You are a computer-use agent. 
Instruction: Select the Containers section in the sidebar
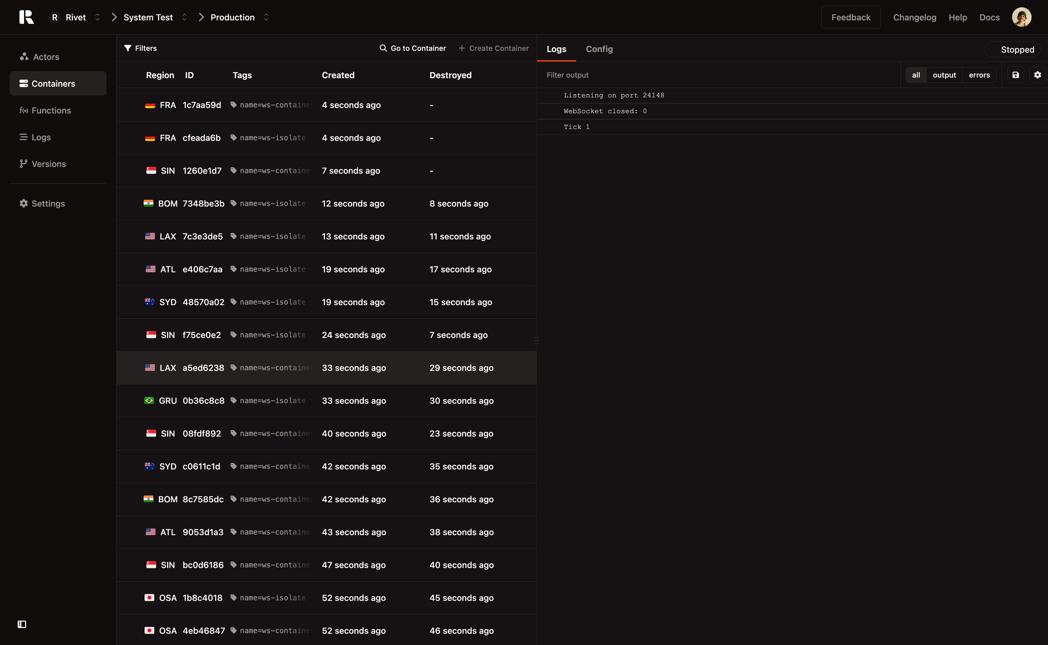54,83
